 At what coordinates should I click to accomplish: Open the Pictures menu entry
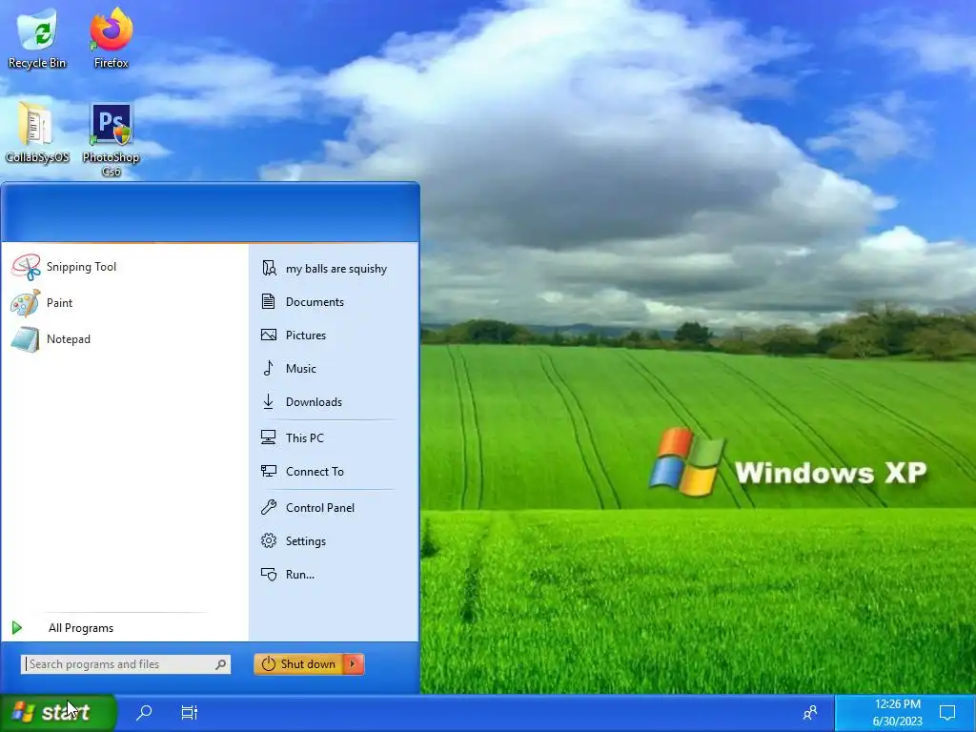point(334,335)
